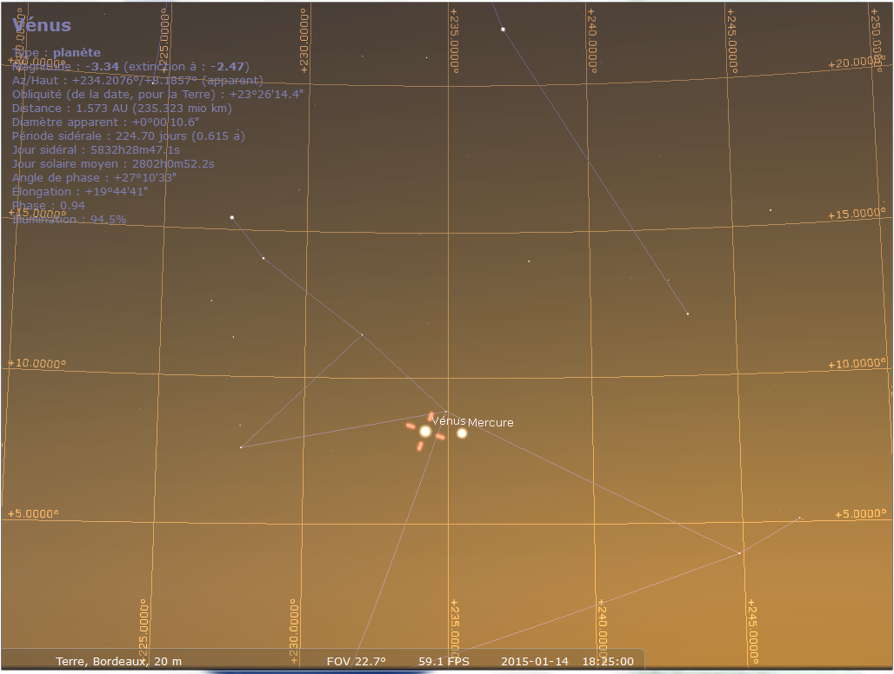894x674 pixels.
Task: Click the Illumination 94.5% info line
Action: pos(70,220)
